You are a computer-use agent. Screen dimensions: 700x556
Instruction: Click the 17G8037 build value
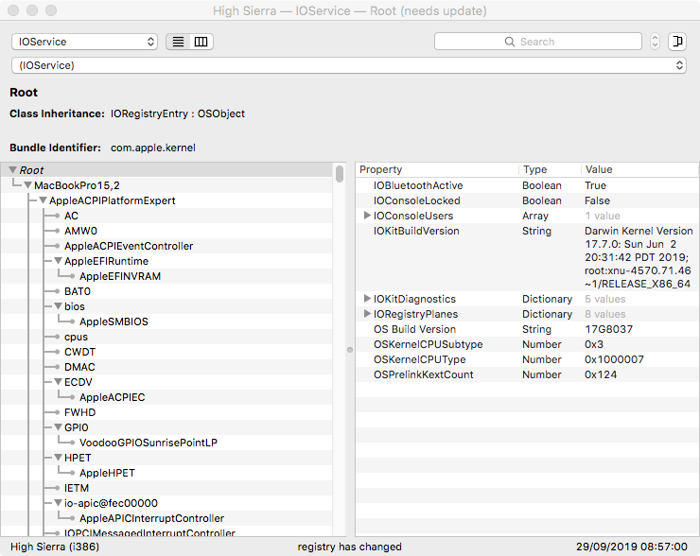608,329
